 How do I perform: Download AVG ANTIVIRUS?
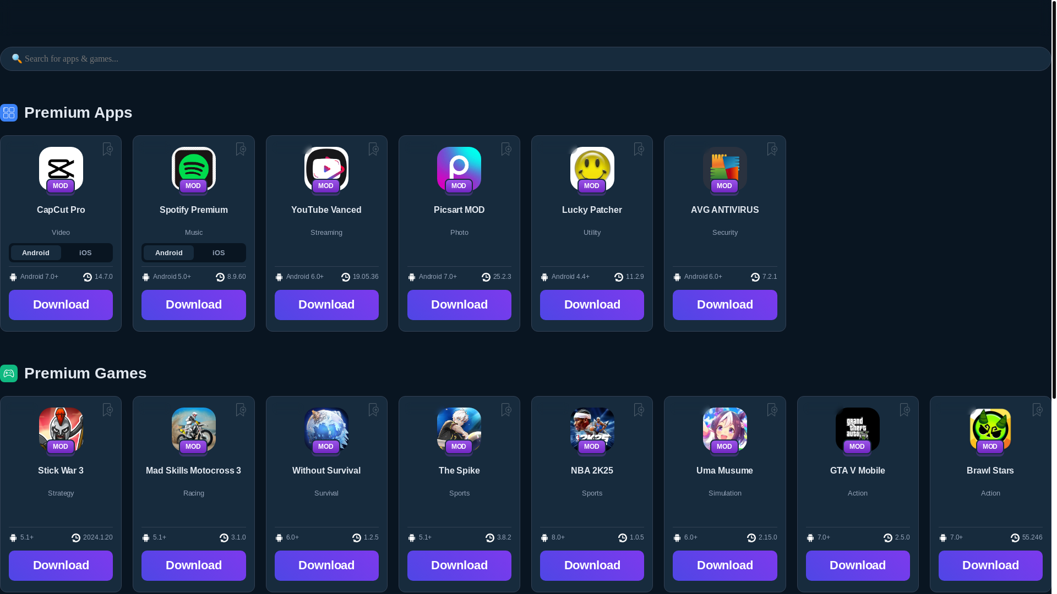point(725,305)
